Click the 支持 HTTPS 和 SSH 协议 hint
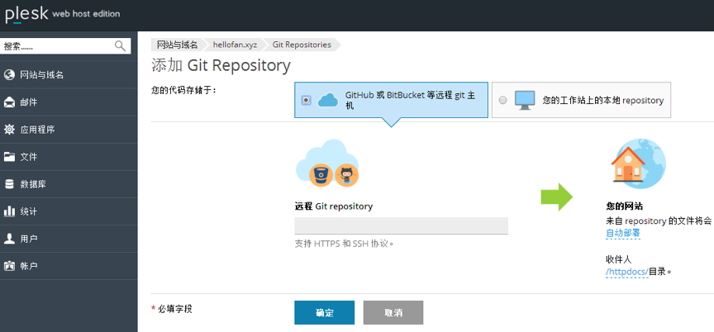The width and height of the screenshot is (714, 332). click(x=345, y=244)
